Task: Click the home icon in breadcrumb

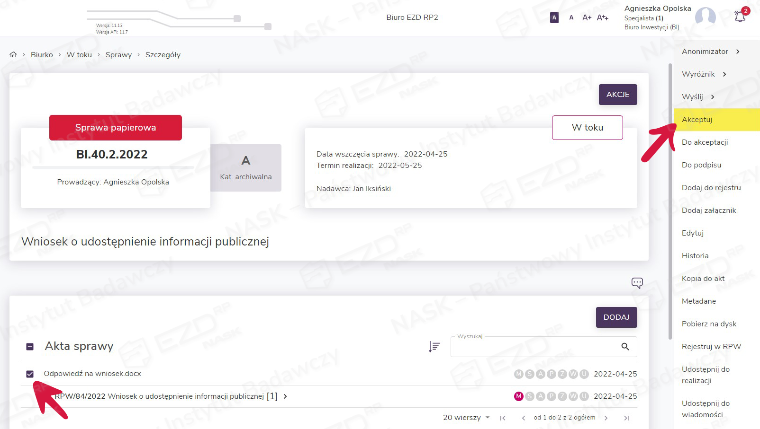Action: pyautogui.click(x=13, y=54)
